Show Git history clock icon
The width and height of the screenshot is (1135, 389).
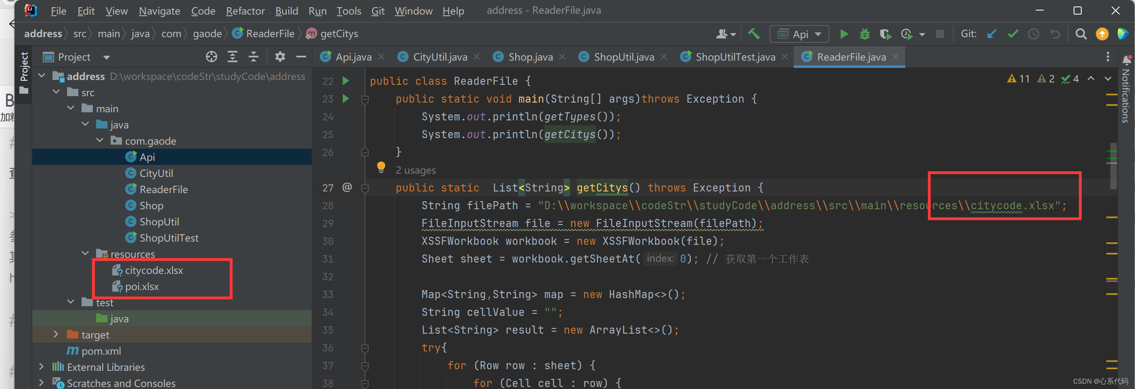(x=1034, y=34)
